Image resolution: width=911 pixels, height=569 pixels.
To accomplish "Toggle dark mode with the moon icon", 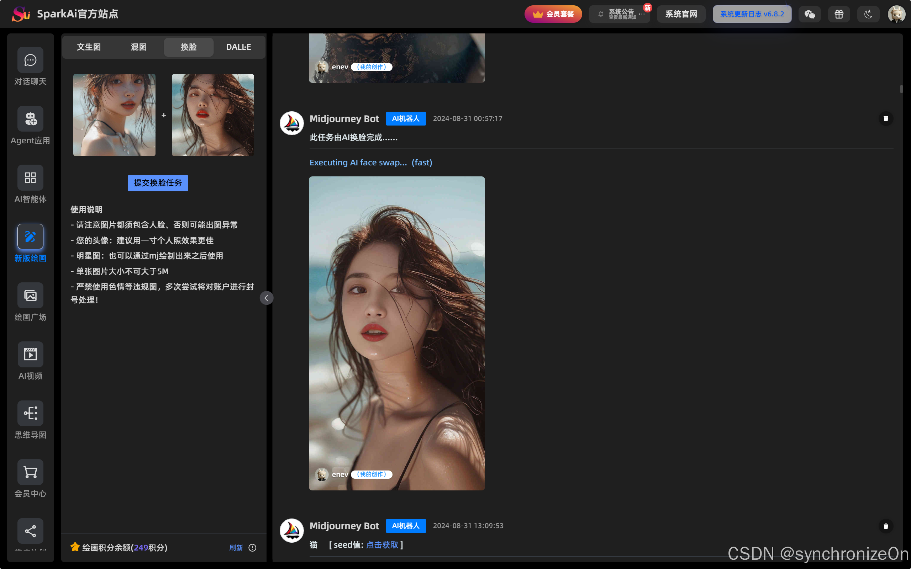I will [x=868, y=14].
